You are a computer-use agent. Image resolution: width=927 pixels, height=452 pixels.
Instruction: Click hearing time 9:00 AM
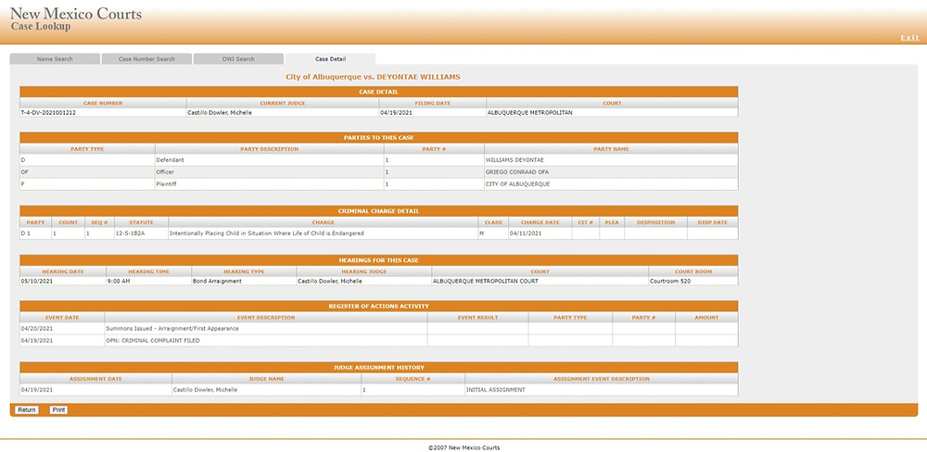point(119,282)
